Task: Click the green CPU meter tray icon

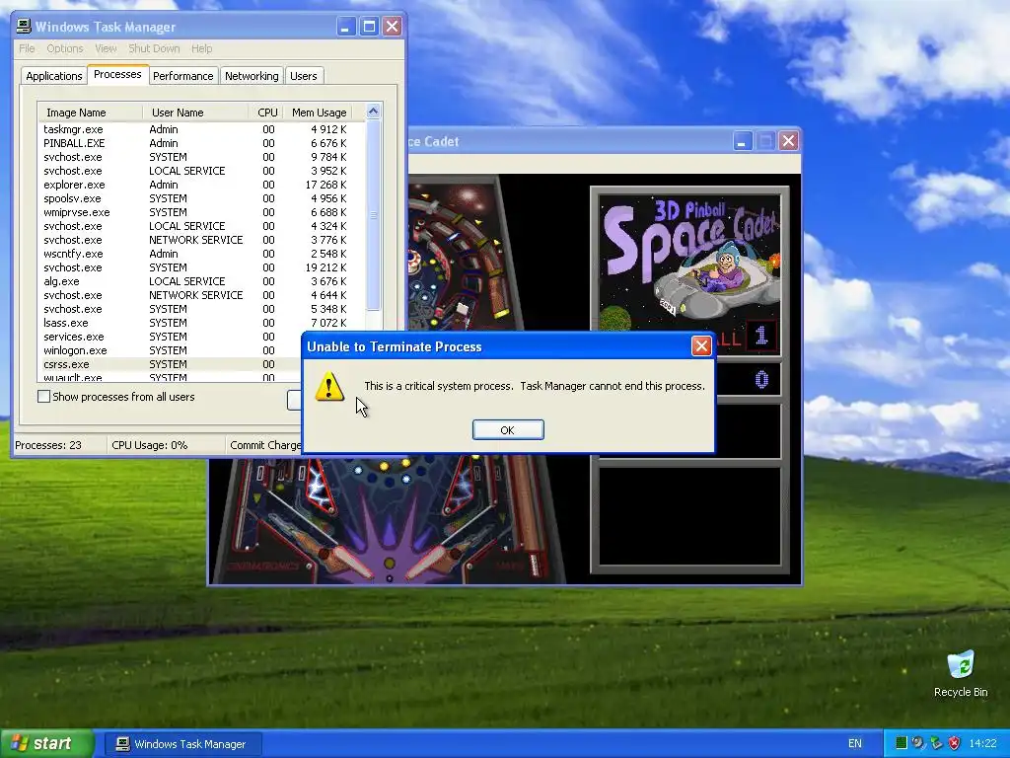Action: (x=902, y=743)
